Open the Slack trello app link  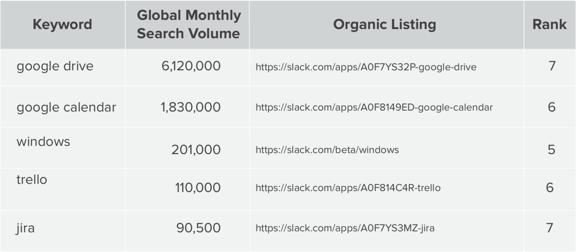348,188
